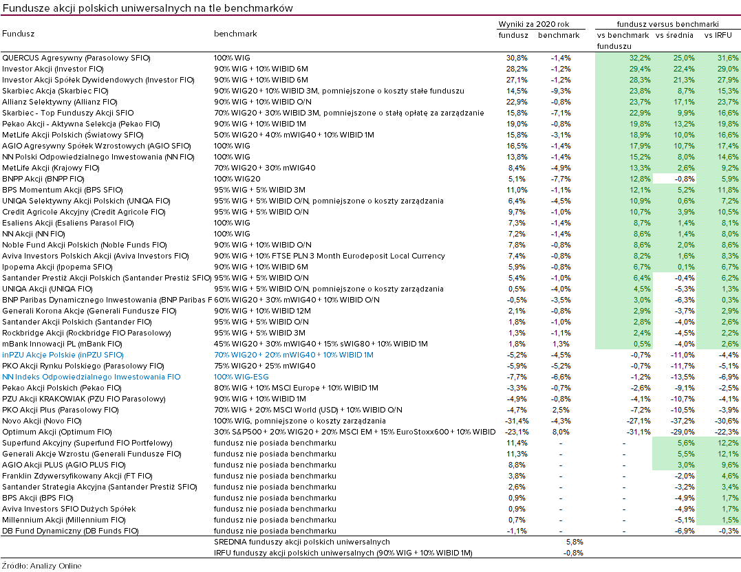Select AGIO Agresywny Spółek Wzrostowych row
This screenshot has width=741, height=572.
click(x=96, y=146)
